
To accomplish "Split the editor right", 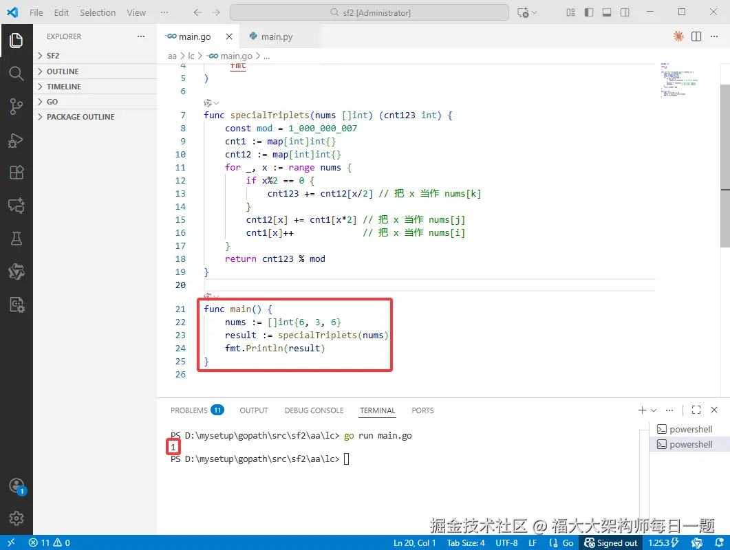I will (696, 36).
